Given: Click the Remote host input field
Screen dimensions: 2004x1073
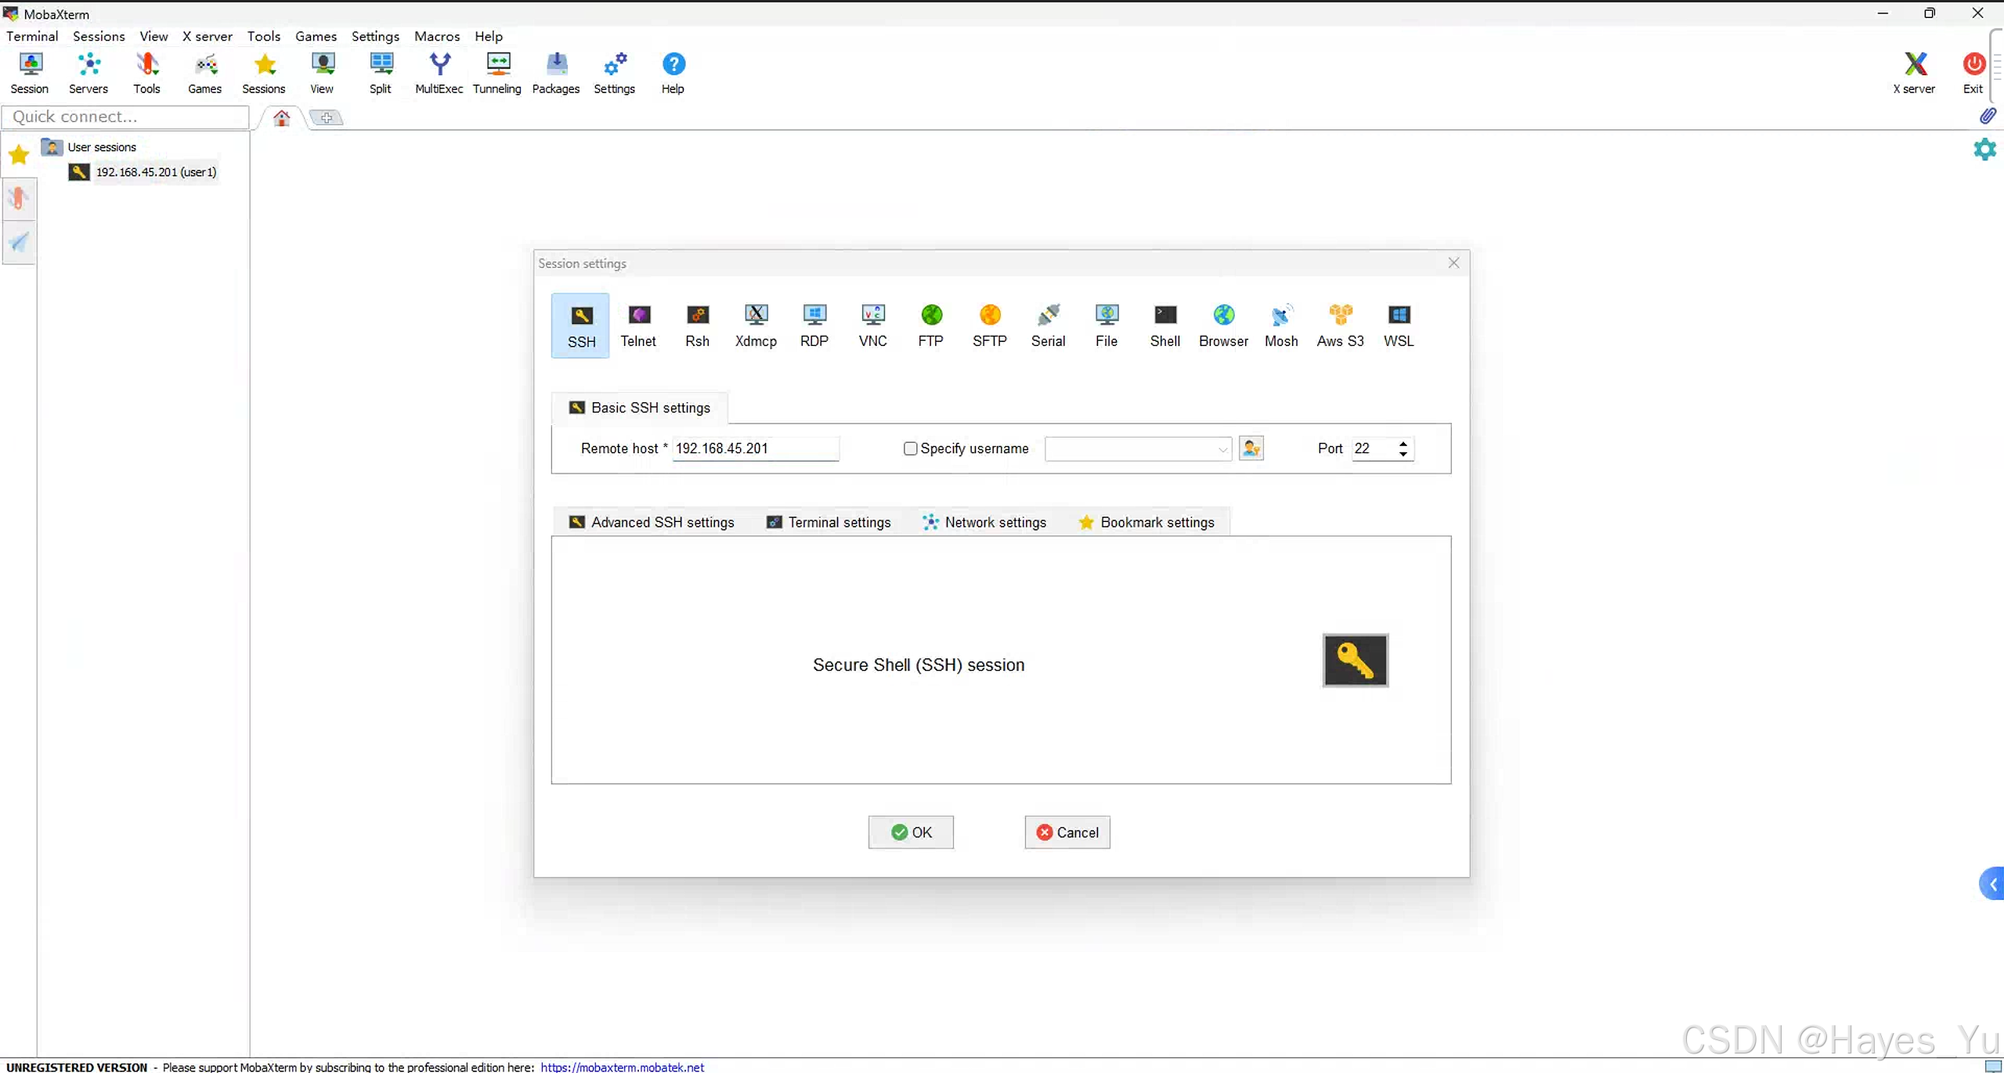Looking at the screenshot, I should pyautogui.click(x=755, y=448).
